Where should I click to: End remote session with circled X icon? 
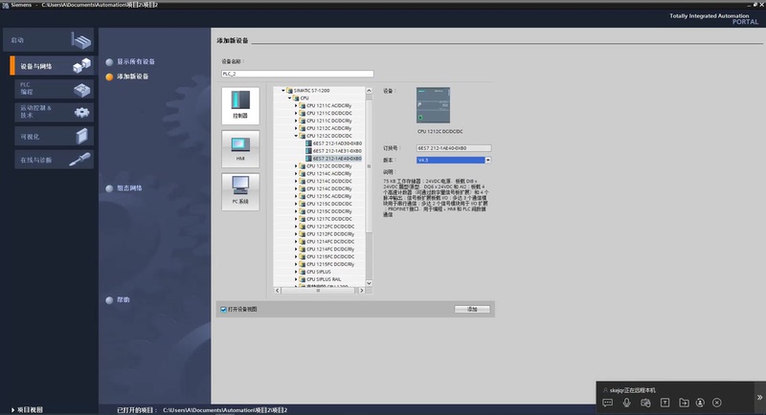[716, 403]
